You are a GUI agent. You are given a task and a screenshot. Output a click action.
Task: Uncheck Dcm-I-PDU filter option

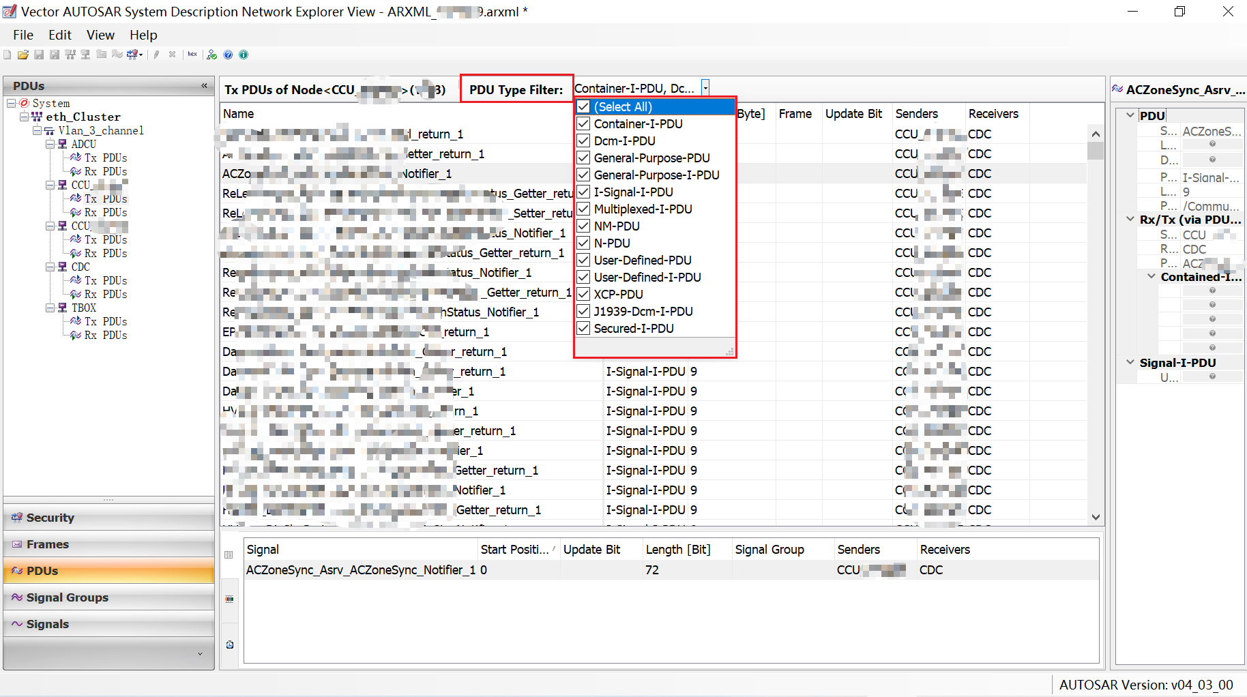[x=583, y=141]
